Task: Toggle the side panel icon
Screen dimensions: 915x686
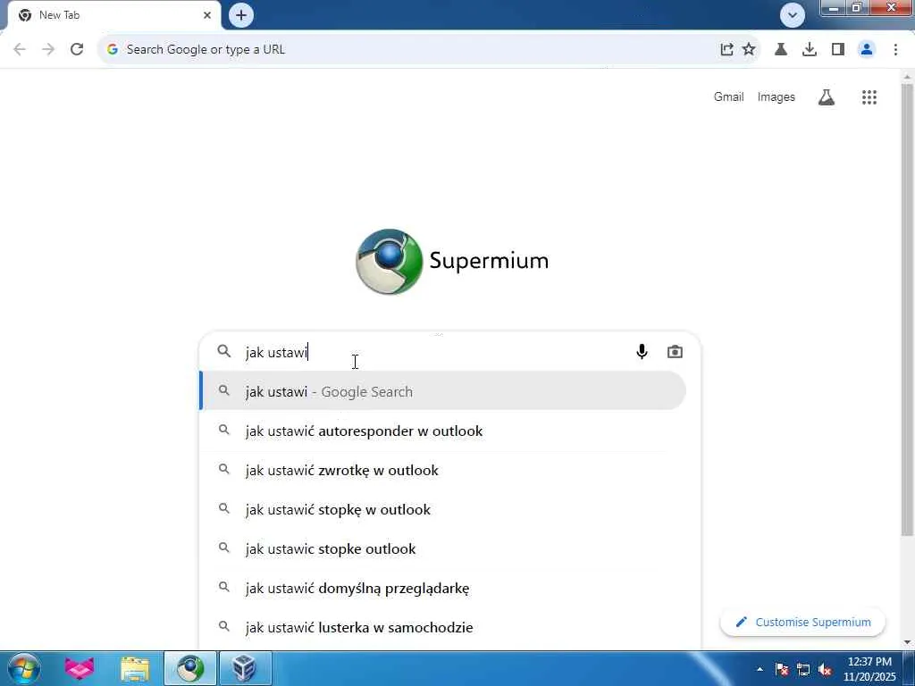Action: (x=838, y=50)
